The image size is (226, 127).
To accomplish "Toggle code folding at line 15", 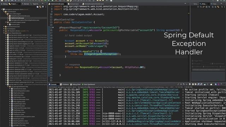I will pyautogui.click(x=53, y=28).
